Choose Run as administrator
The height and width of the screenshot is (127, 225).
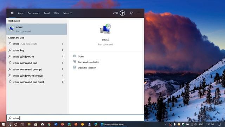(88, 62)
